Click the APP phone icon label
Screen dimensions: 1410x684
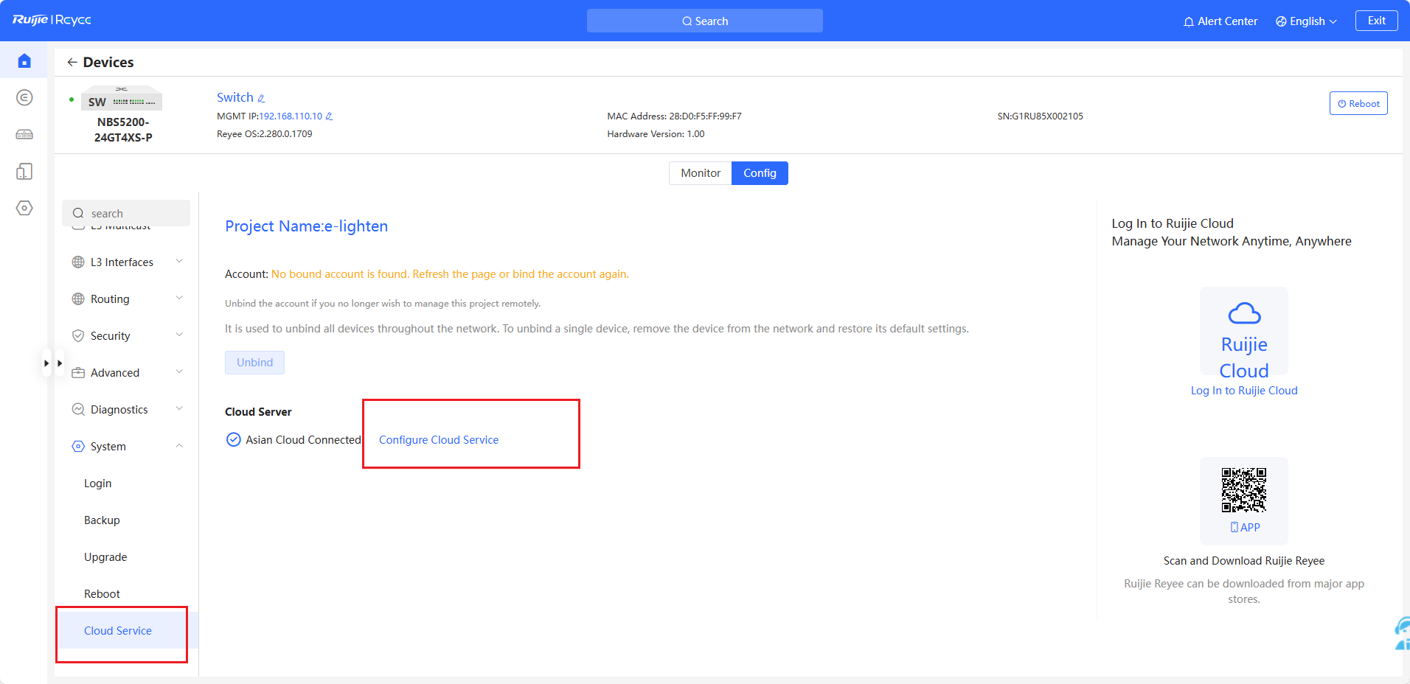(1245, 528)
